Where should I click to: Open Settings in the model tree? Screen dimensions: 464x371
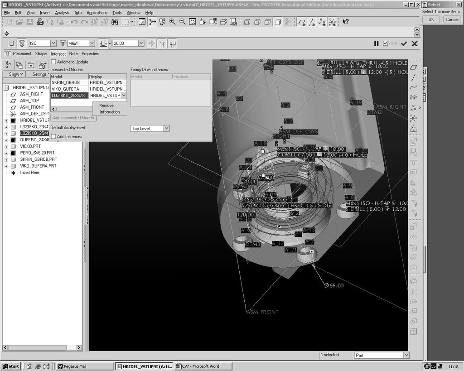tap(40, 74)
